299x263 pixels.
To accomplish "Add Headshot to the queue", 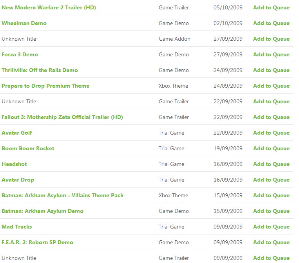I will click(271, 164).
